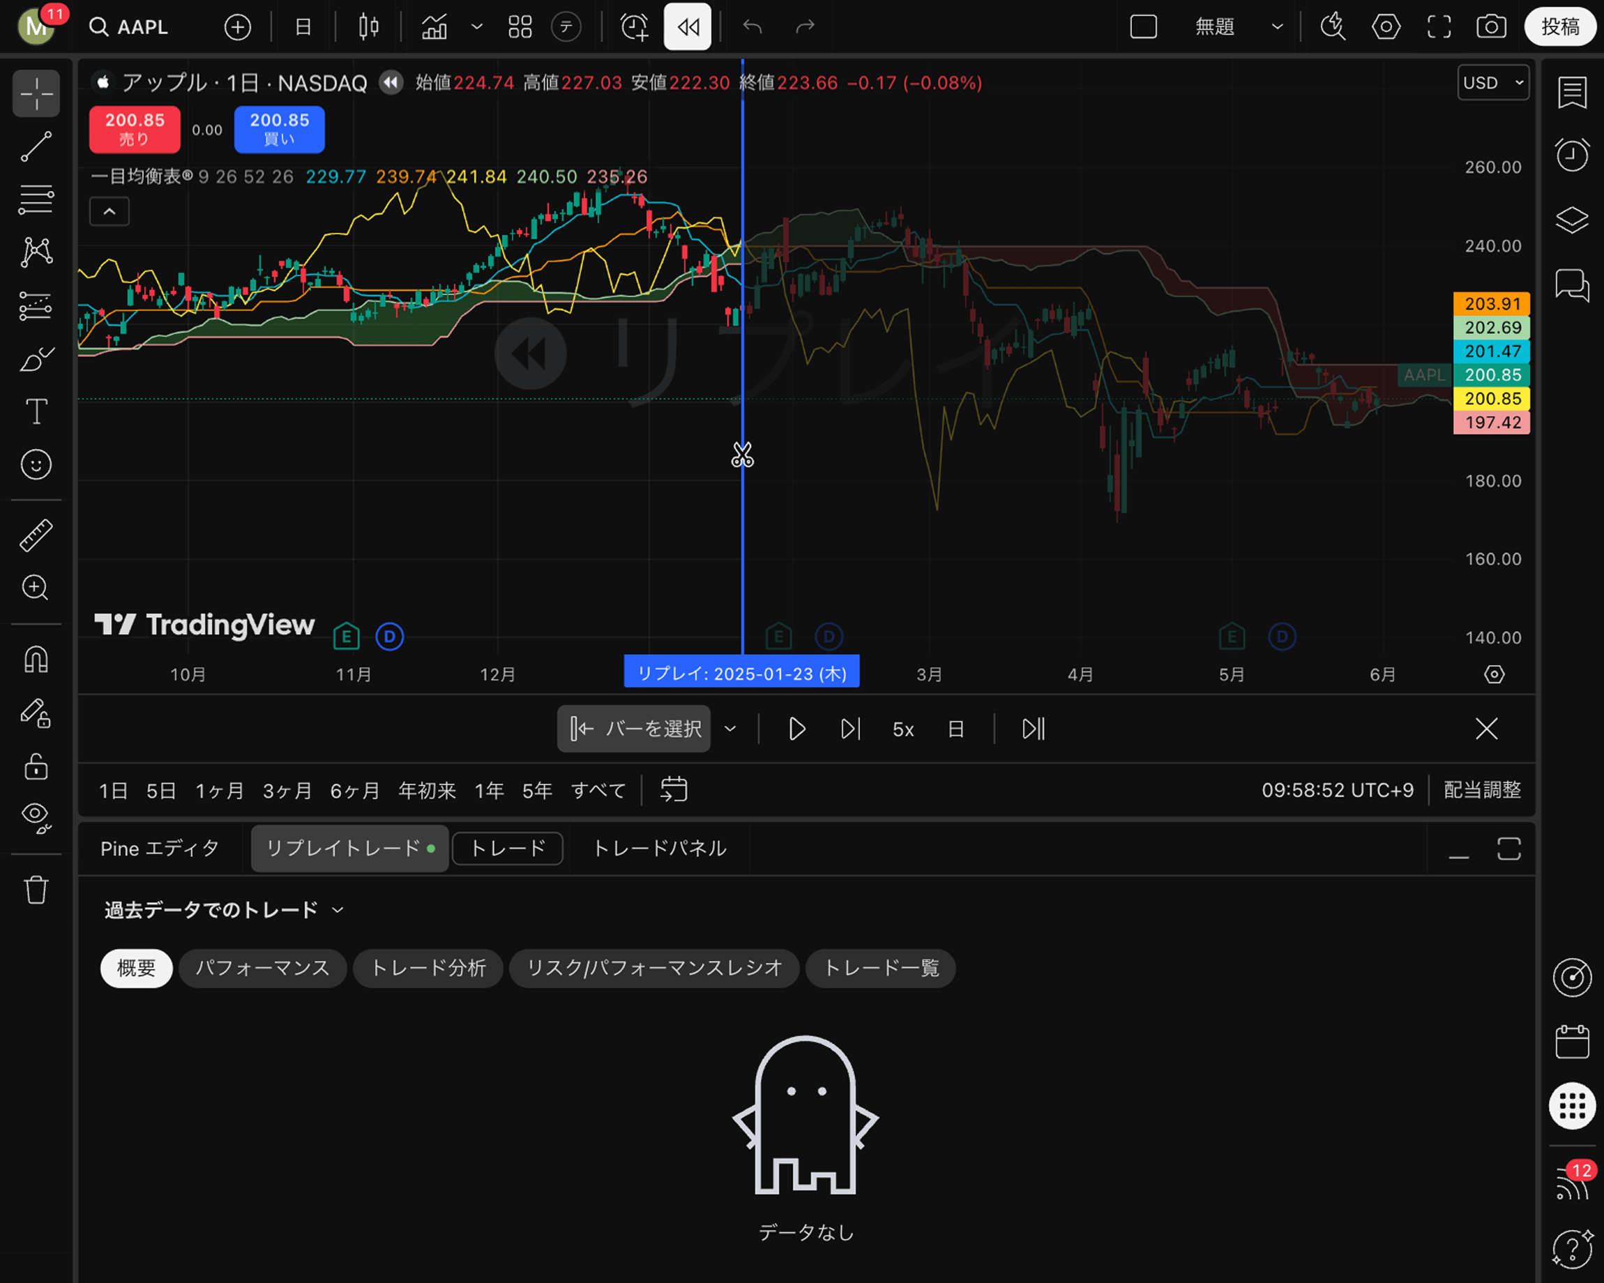Expand the バーを選択 options arrow

click(x=730, y=729)
